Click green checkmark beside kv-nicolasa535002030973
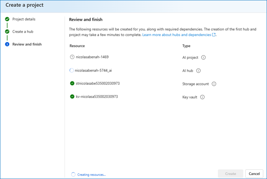Image resolution: width=267 pixels, height=179 pixels. (x=72, y=96)
